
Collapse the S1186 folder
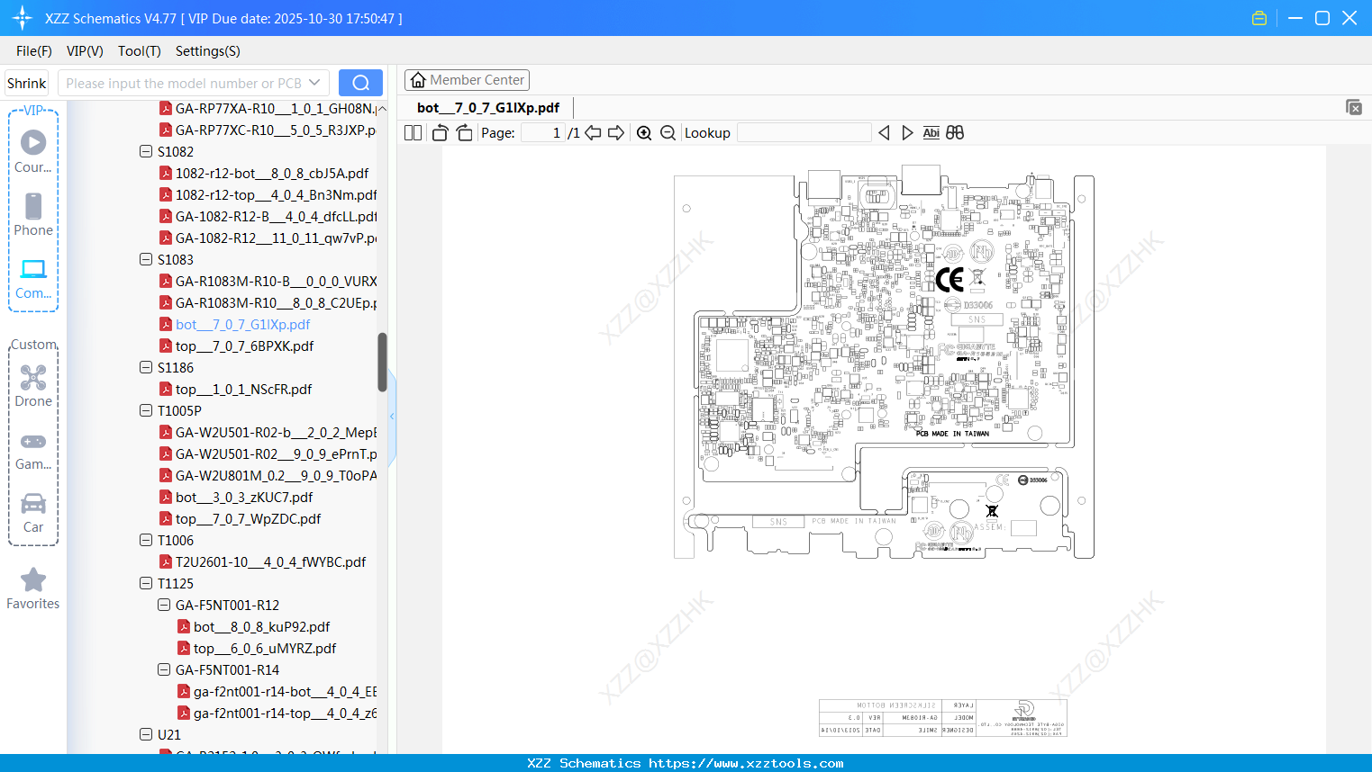146,367
